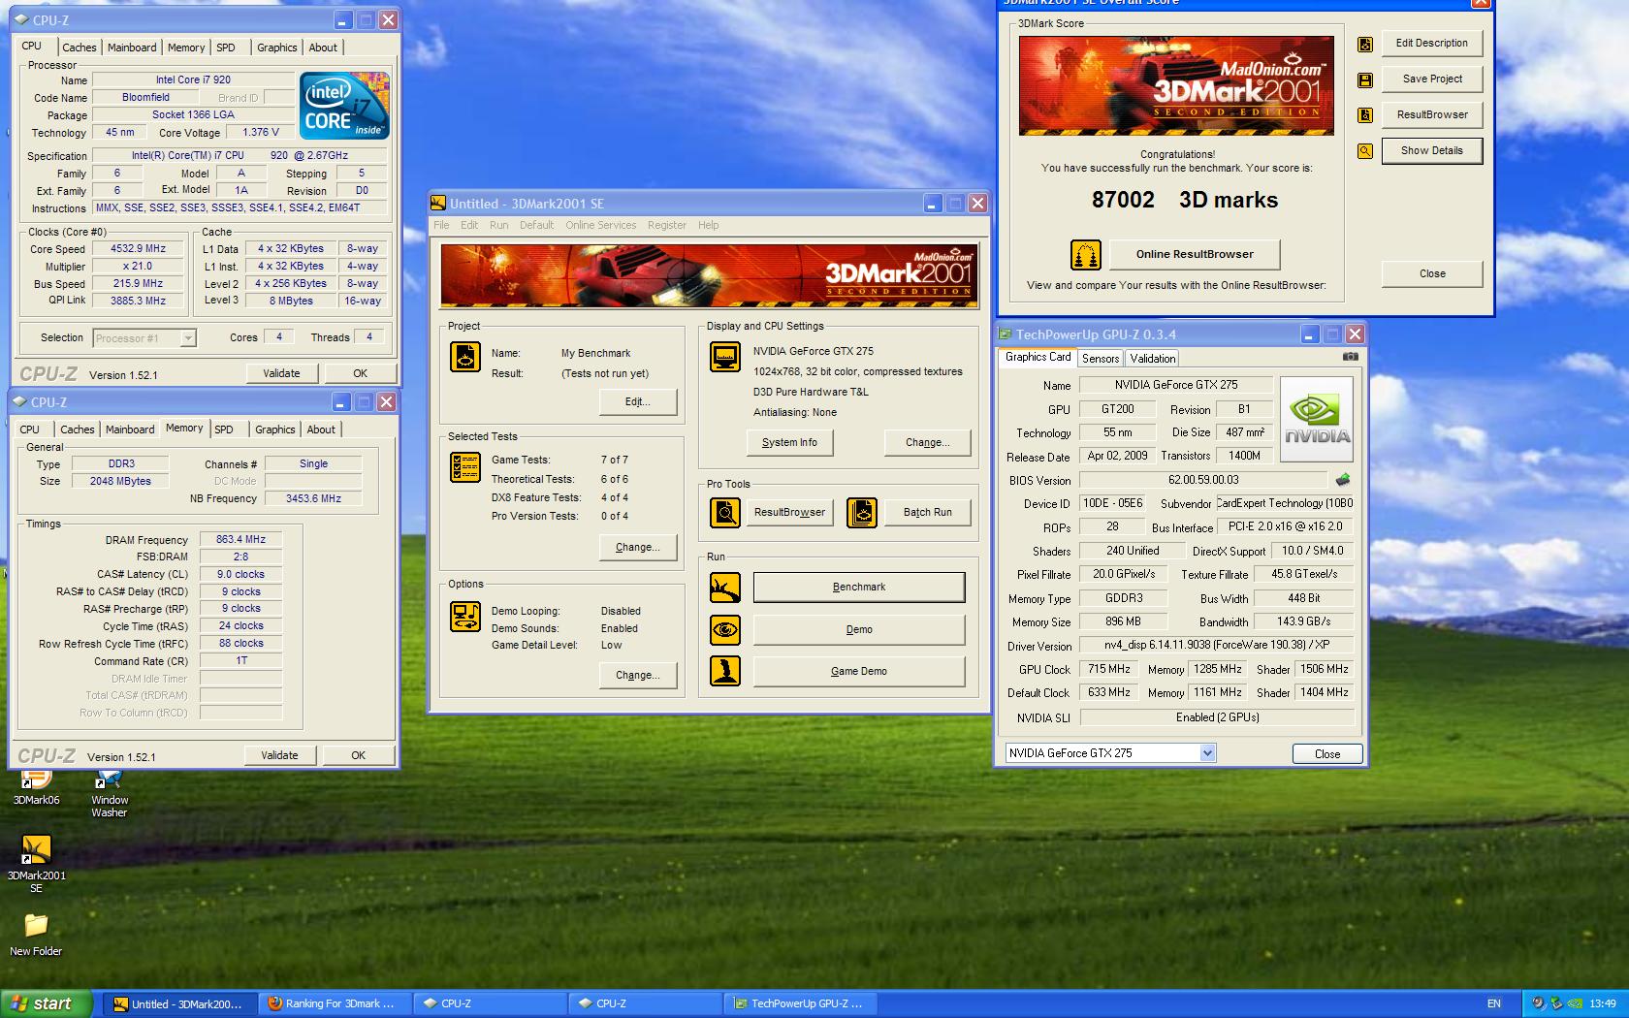Open the 3DMark2001 SE desktop shortcut
The height and width of the screenshot is (1018, 1629).
[36, 863]
